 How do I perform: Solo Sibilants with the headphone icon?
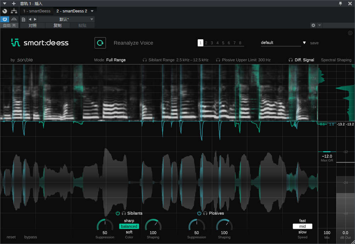[x=124, y=213]
